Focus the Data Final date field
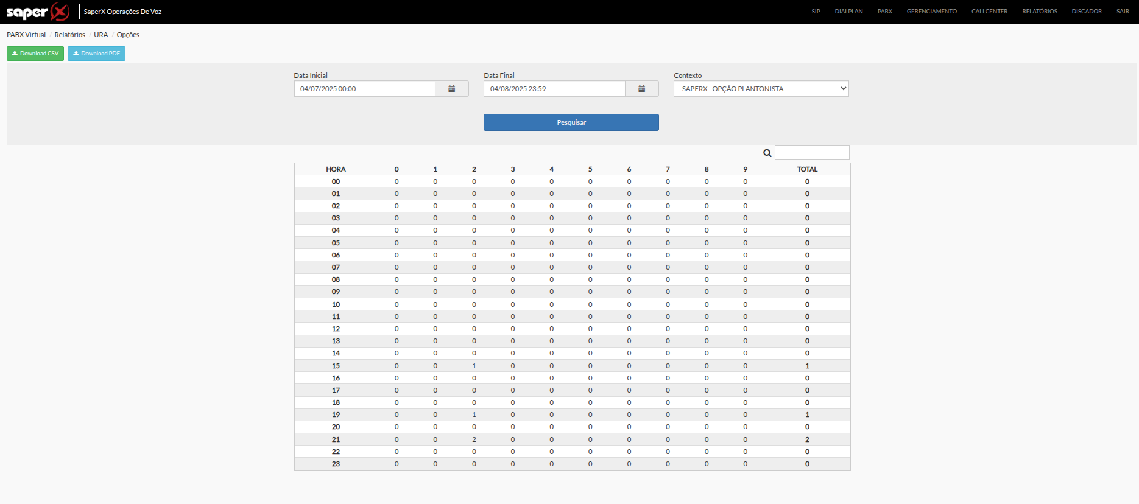Image resolution: width=1139 pixels, height=504 pixels. (555, 89)
